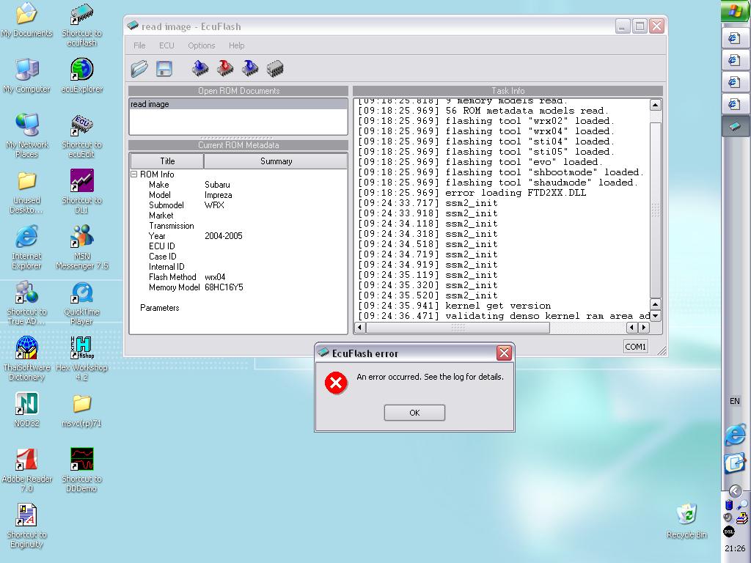Open Shortcut to DL1 icon
The width and height of the screenshot is (751, 563).
(81, 191)
